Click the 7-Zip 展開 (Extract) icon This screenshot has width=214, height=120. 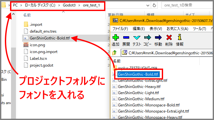click(x=126, y=38)
